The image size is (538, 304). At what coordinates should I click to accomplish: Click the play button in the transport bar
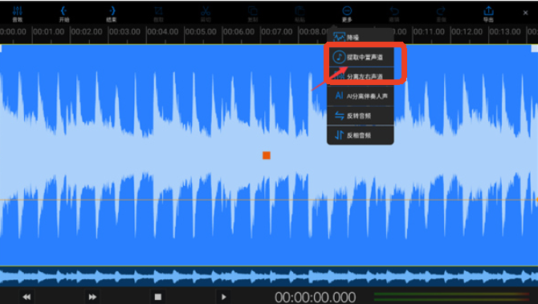(223, 297)
